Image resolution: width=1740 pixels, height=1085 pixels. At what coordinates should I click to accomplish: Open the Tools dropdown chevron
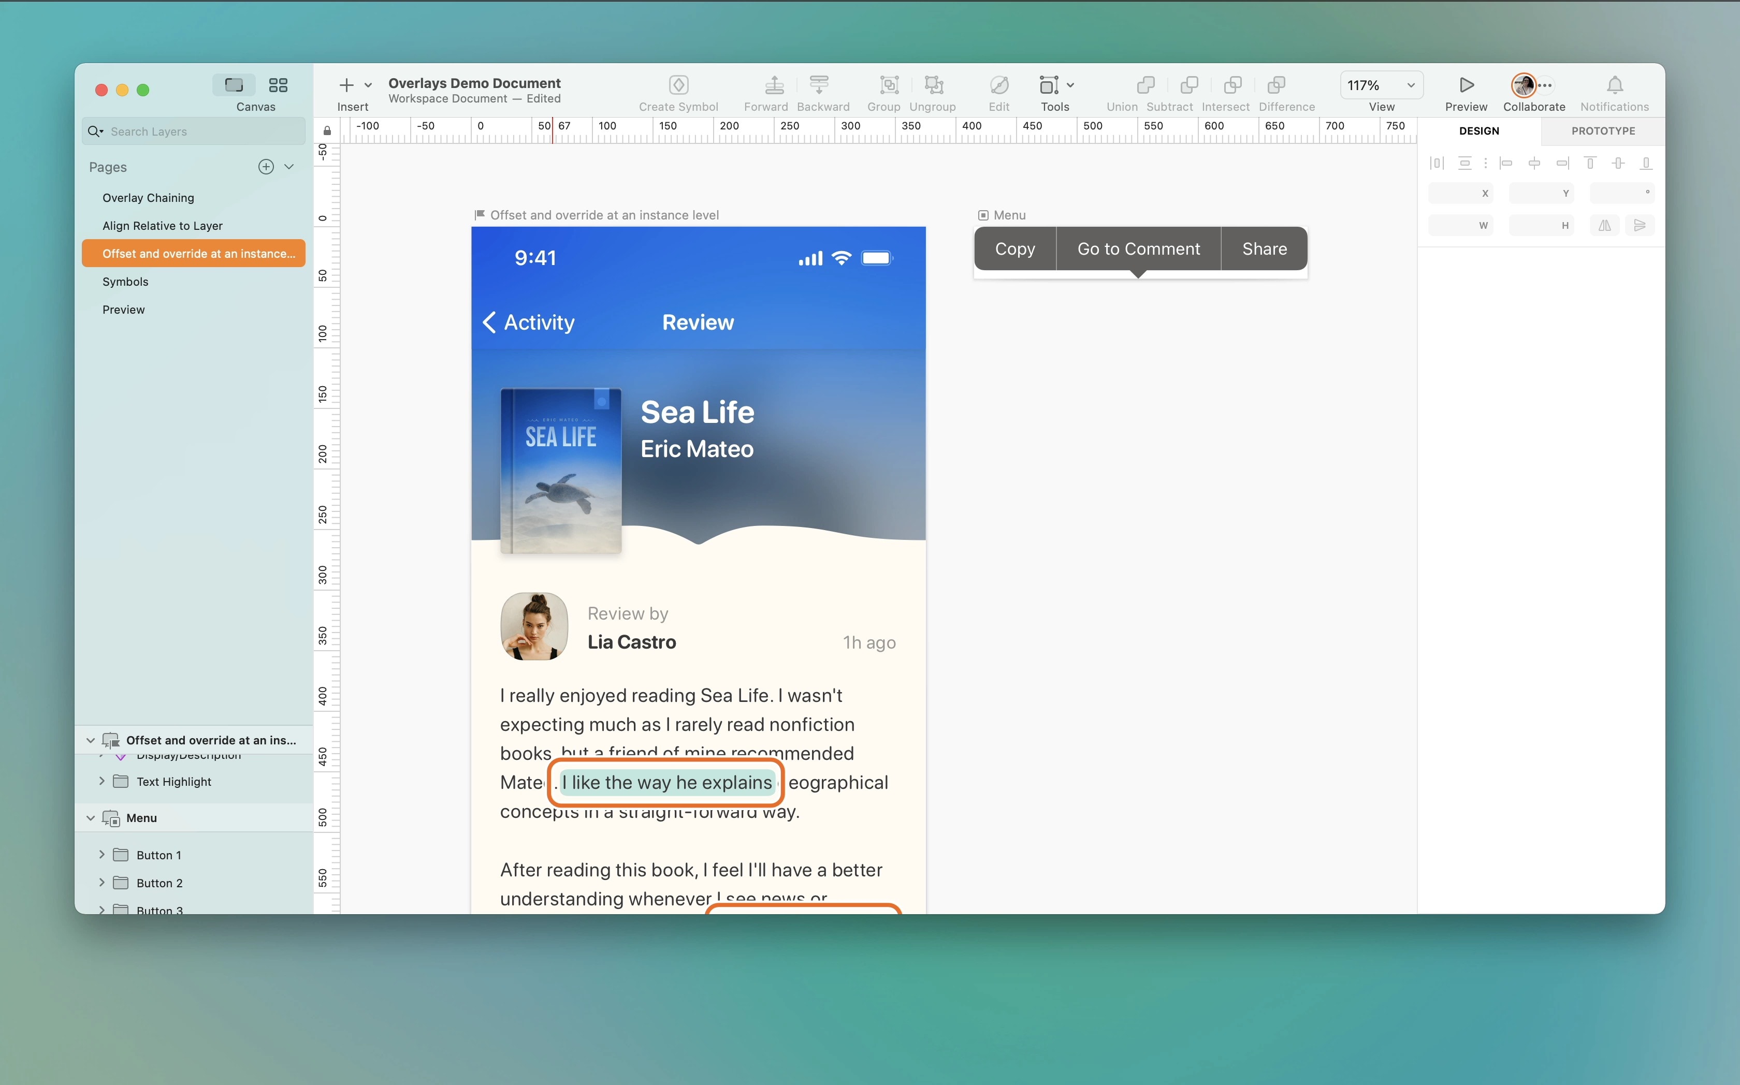click(1070, 85)
